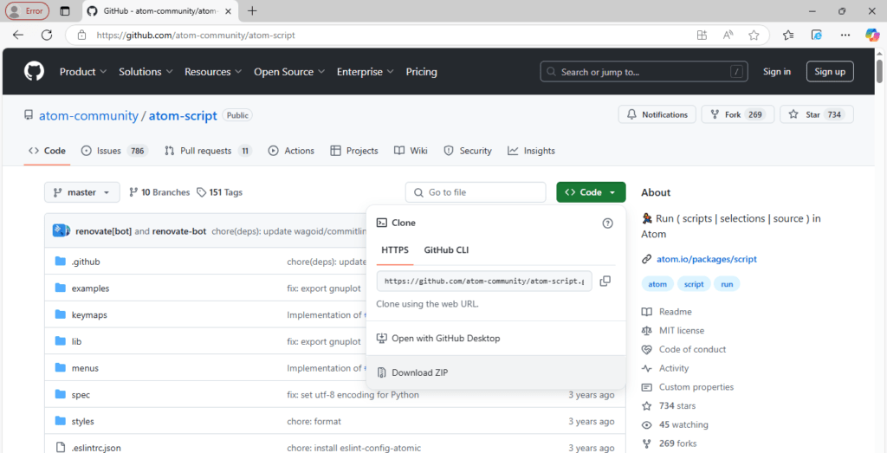
Task: Expand the Resources menu
Action: pos(213,72)
